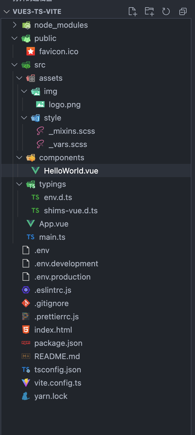Click the Vite icon beside vite.config.ts
195x435 pixels.
coord(26,383)
